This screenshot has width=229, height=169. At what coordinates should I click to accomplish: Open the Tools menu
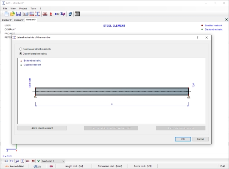coord(34,8)
